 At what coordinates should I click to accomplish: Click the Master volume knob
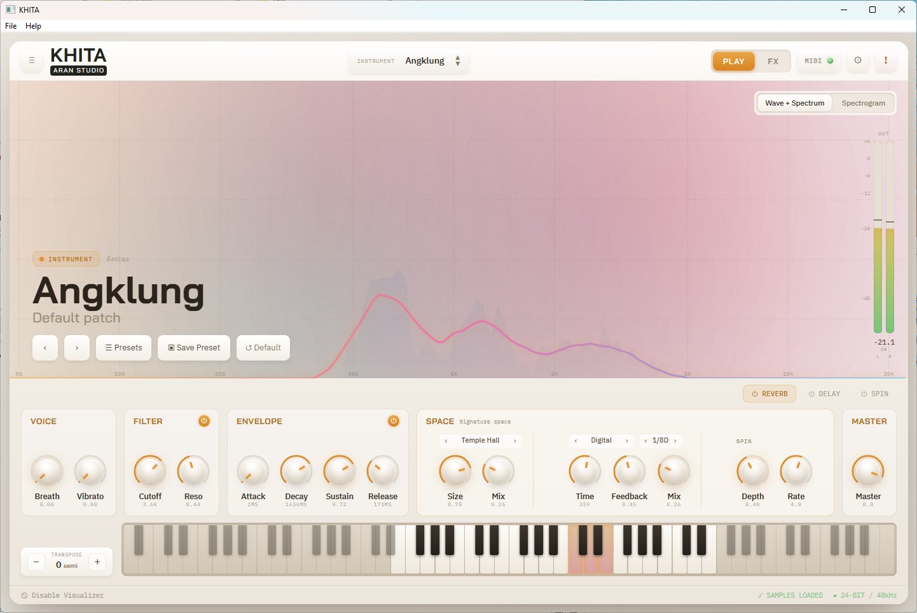868,471
